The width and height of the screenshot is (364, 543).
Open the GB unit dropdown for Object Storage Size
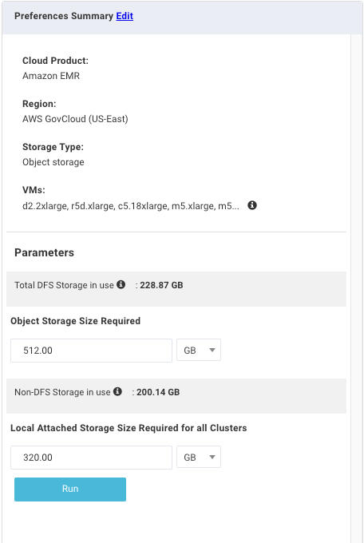tap(199, 350)
